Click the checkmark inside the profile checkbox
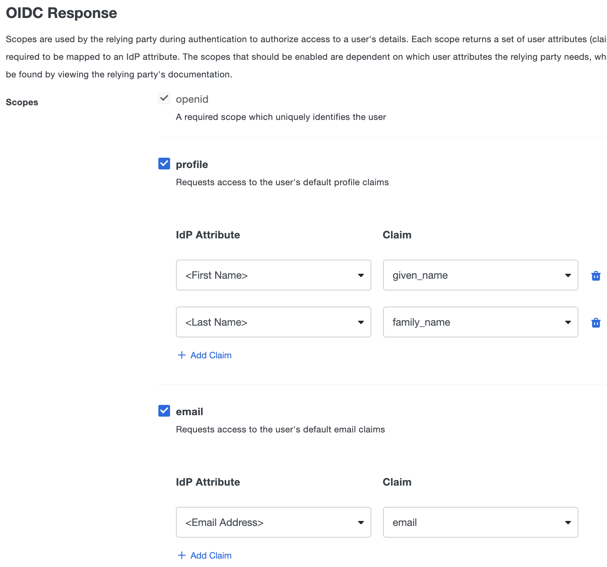 click(x=164, y=164)
